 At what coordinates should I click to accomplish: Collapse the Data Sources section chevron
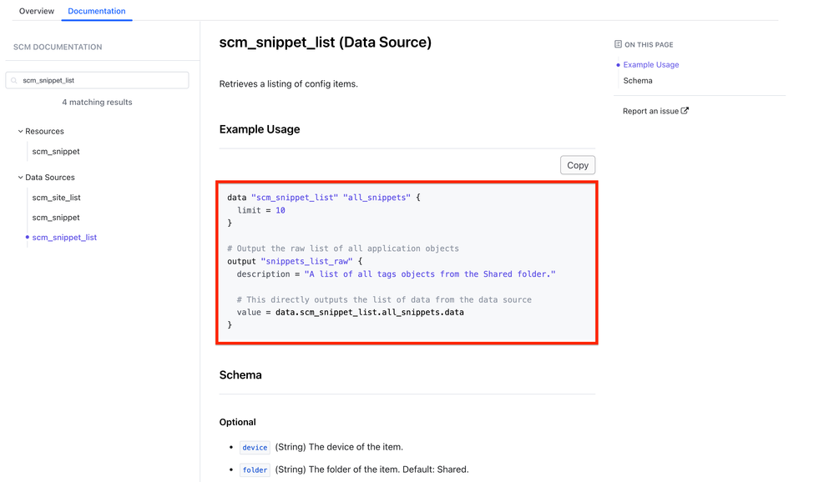coord(20,178)
